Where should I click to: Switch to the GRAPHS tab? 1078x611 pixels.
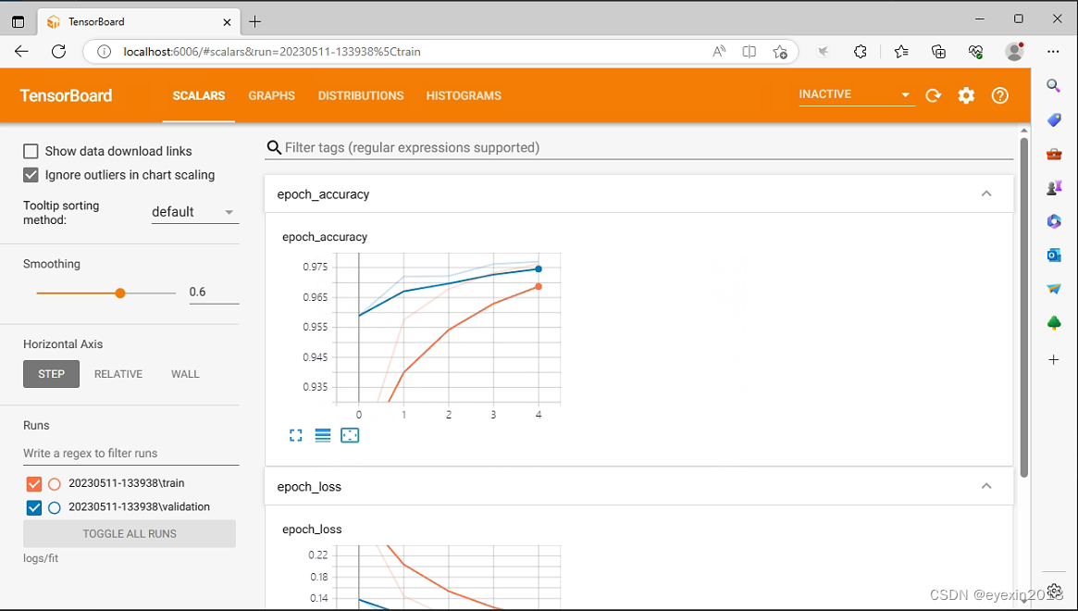coord(271,95)
